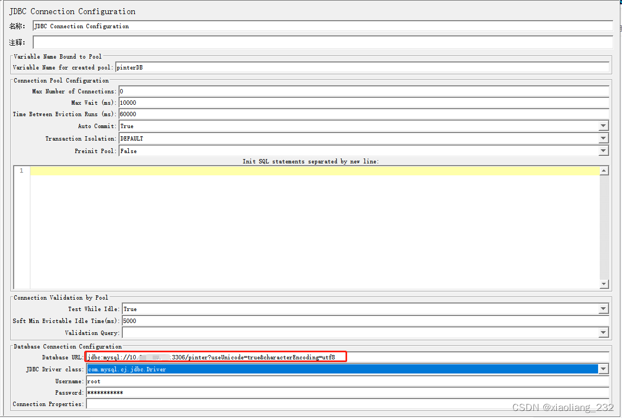Click the scroll-up arrow of the SQL editor

(x=604, y=170)
